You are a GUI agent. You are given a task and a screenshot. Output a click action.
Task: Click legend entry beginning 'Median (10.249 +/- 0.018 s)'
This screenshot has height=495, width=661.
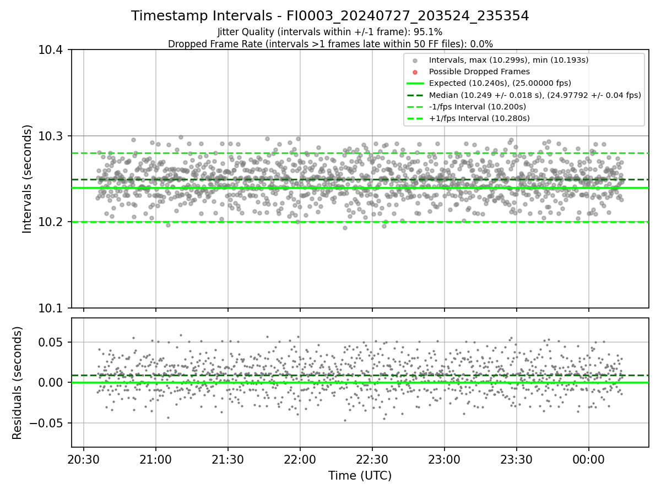pyautogui.click(x=535, y=95)
